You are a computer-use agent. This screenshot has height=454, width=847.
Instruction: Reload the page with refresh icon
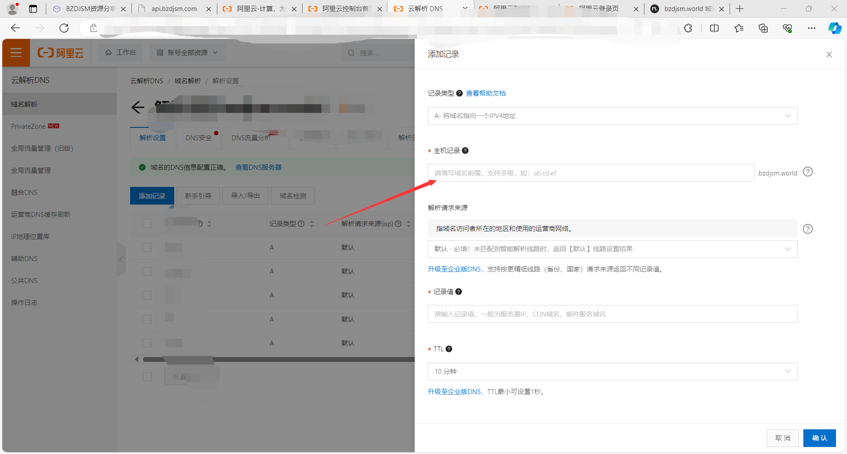[64, 28]
